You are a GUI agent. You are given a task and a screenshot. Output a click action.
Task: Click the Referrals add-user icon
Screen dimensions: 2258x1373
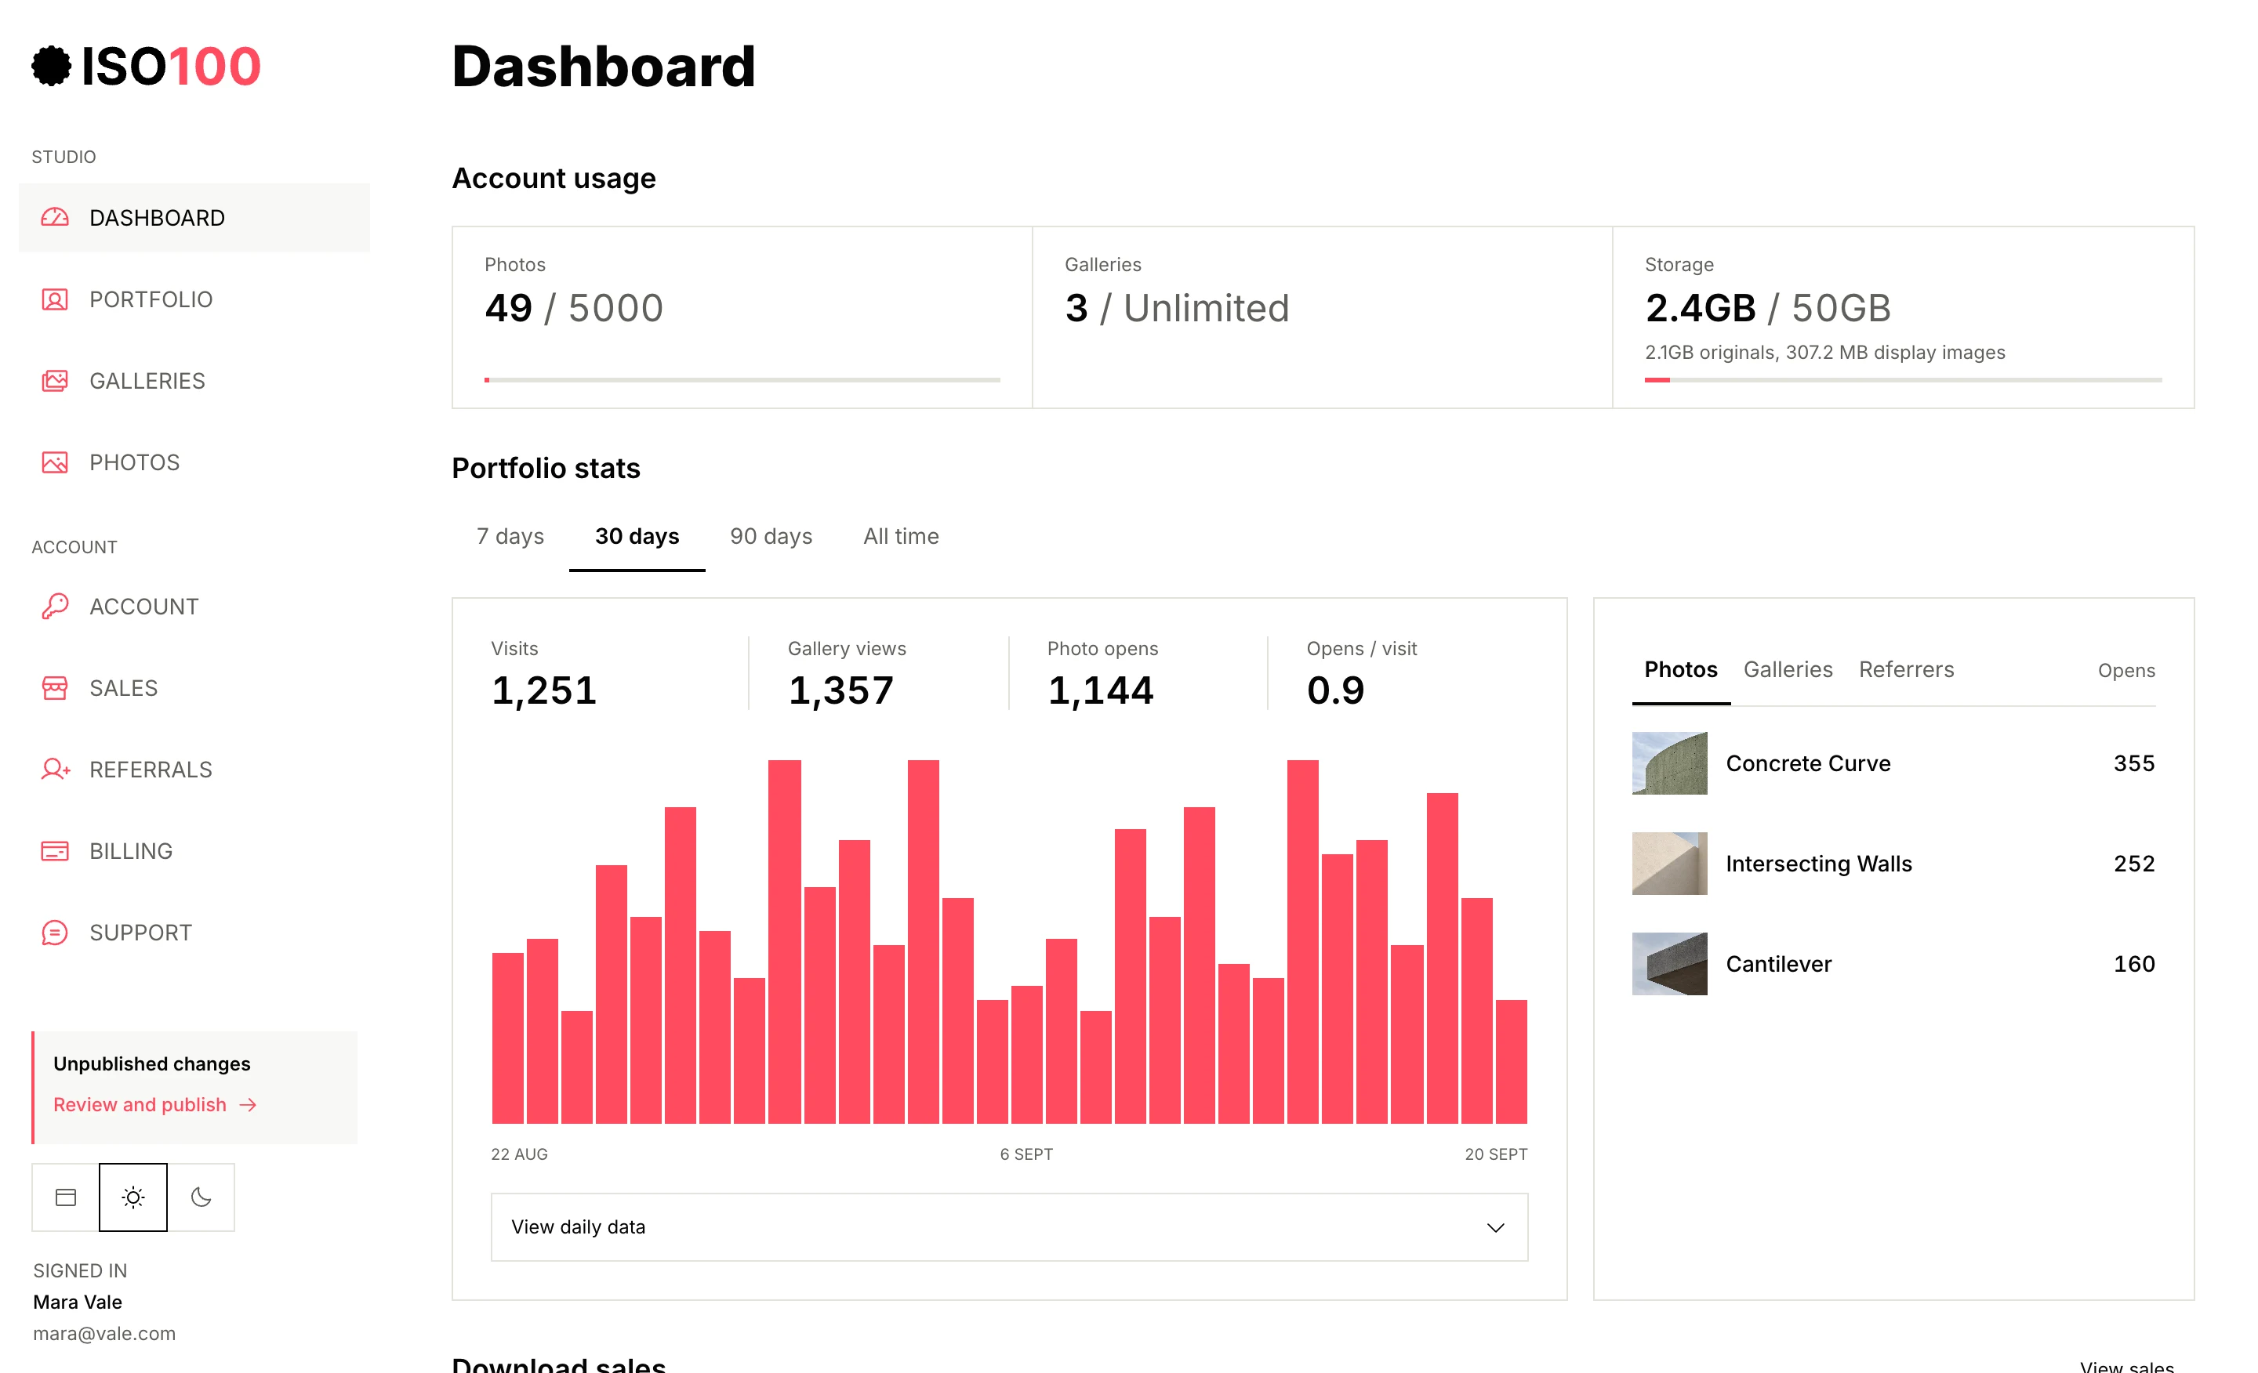55,770
